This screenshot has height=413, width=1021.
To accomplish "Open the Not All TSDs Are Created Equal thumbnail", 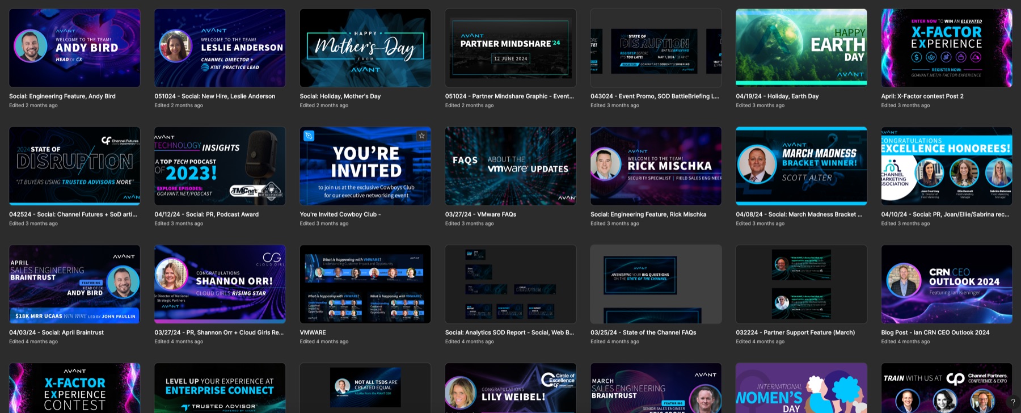I will [x=365, y=388].
